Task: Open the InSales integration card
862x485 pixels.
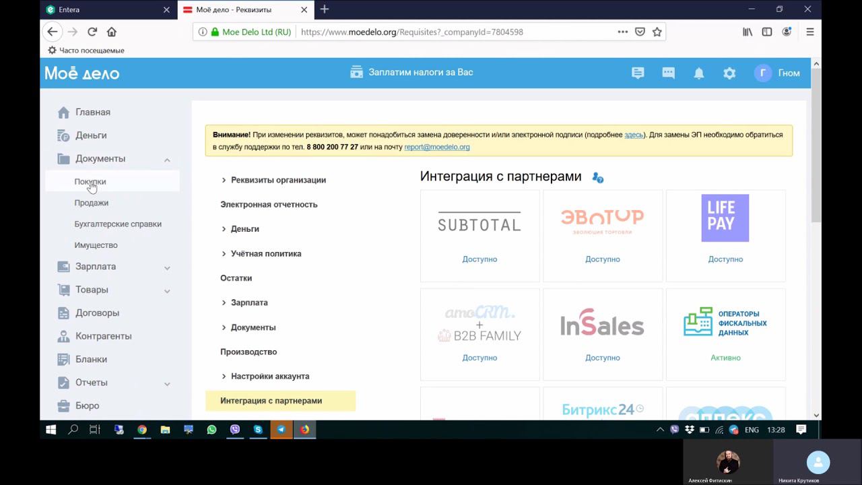Action: pos(603,335)
